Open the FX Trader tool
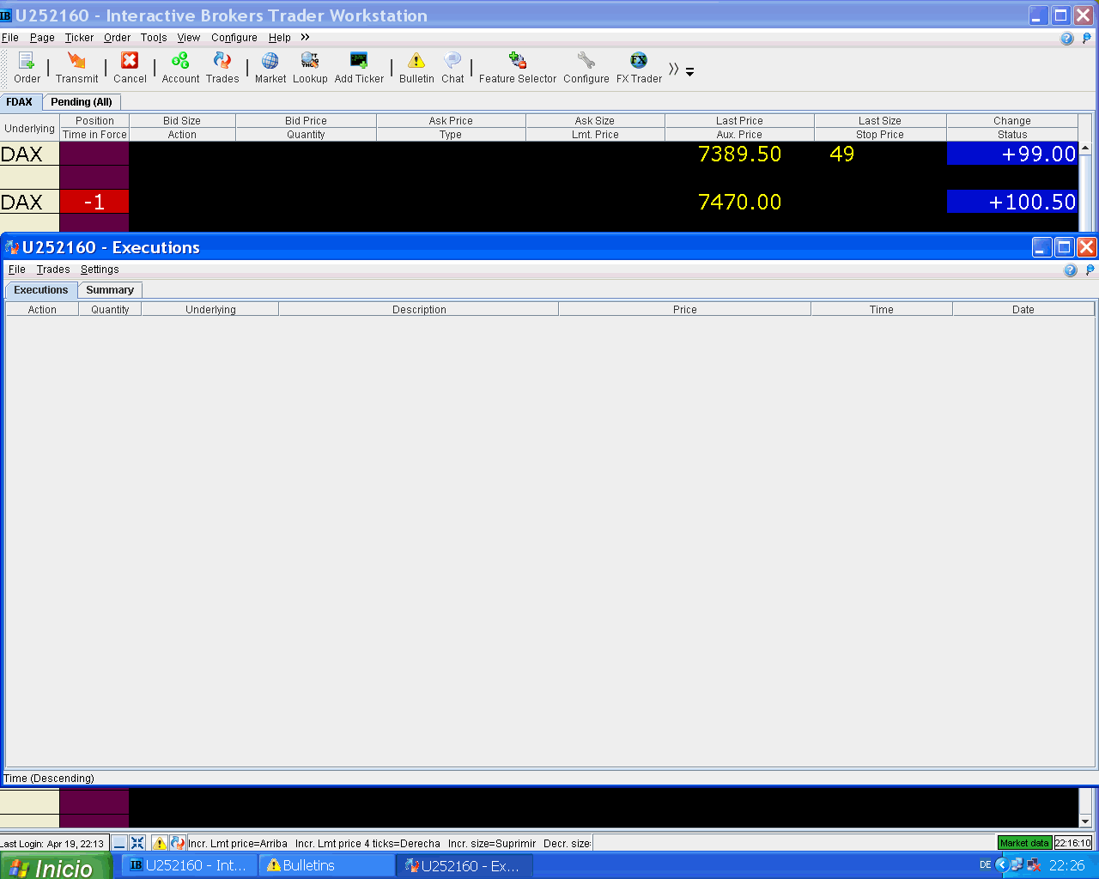 [639, 67]
